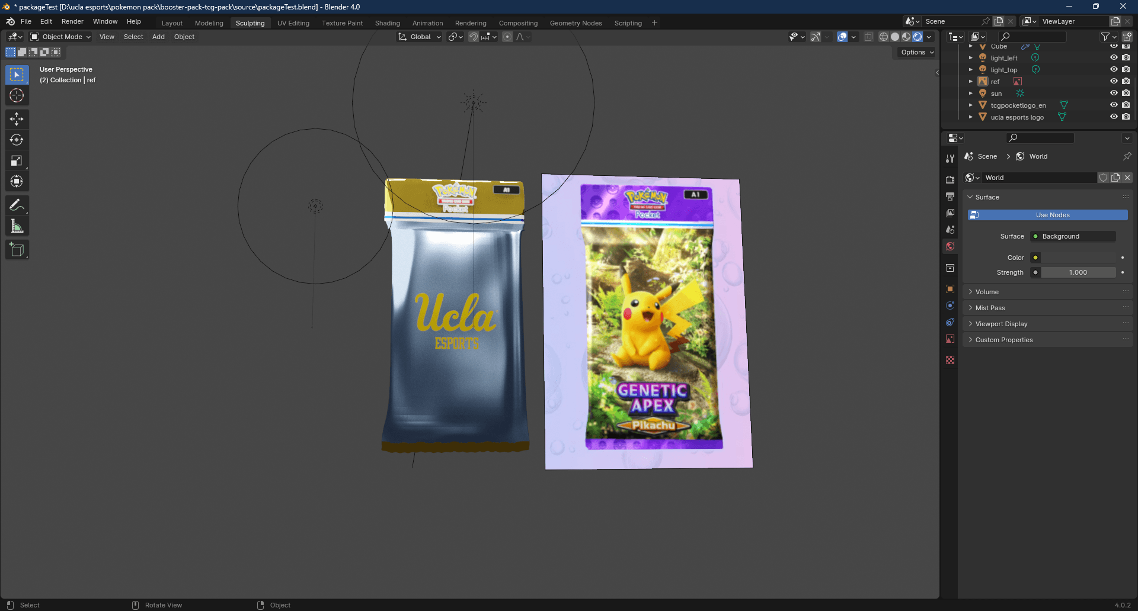Toggle the World fake user shield
Image resolution: width=1138 pixels, height=611 pixels.
[1103, 178]
